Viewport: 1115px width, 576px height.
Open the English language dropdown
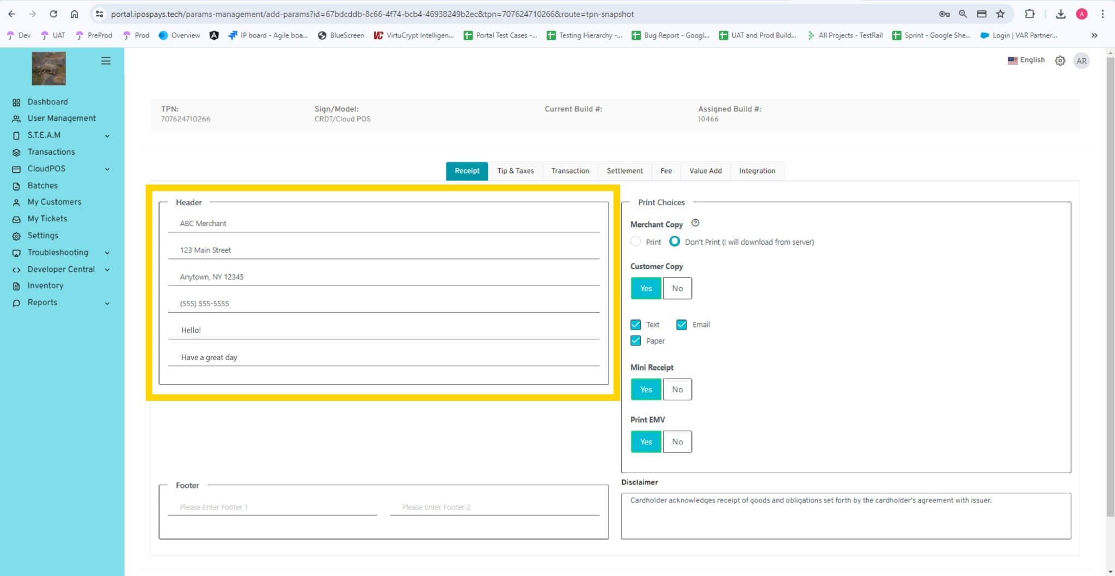[1026, 60]
